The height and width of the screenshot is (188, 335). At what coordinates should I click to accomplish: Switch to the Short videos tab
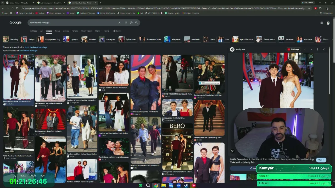[x=87, y=31]
